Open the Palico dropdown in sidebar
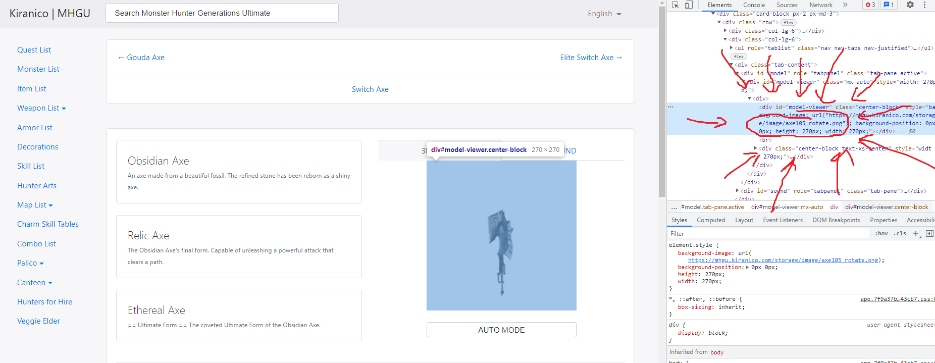This screenshot has width=935, height=363. click(30, 263)
